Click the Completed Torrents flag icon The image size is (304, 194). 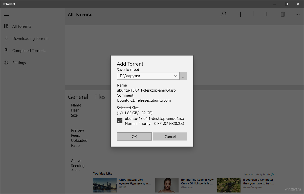pyautogui.click(x=6, y=50)
